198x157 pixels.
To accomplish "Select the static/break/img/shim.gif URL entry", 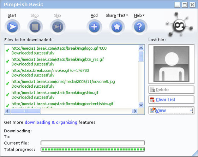I will pos(55,93).
